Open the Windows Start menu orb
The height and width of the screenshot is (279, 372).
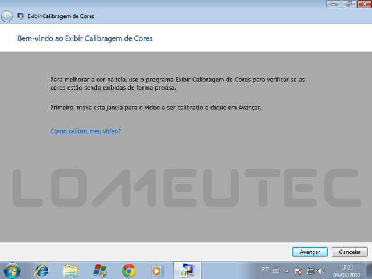pos(12,271)
